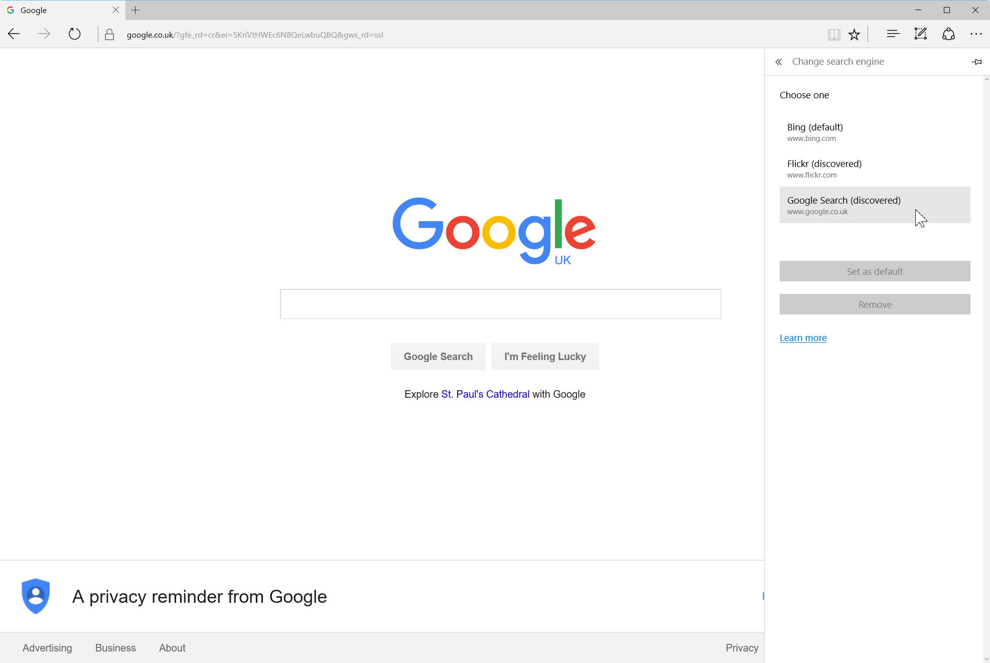This screenshot has height=663, width=990.
Task: Click the Learn more hyperlink
Action: pos(803,338)
